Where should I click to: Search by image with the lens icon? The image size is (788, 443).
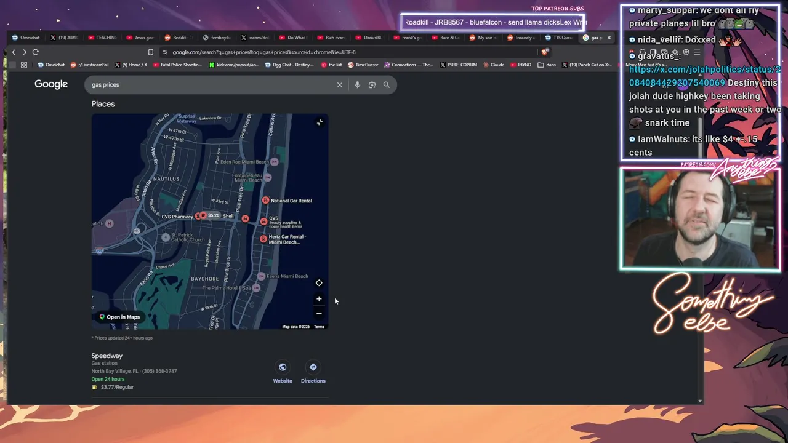[x=372, y=85]
